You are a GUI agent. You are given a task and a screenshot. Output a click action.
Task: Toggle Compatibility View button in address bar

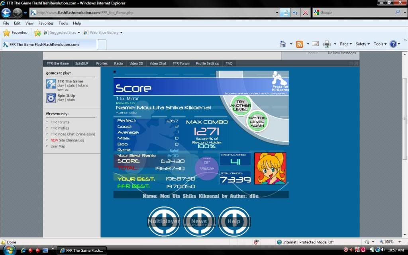tap(286, 13)
